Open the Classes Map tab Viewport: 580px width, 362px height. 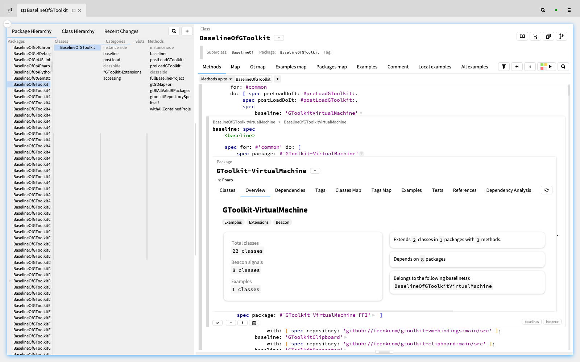[x=348, y=190]
